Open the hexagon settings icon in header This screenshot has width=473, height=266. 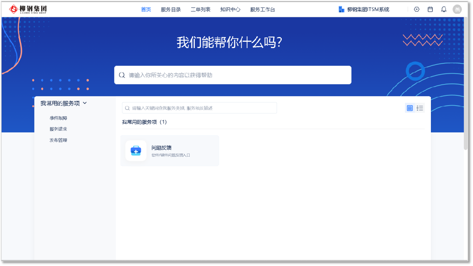pyautogui.click(x=417, y=9)
